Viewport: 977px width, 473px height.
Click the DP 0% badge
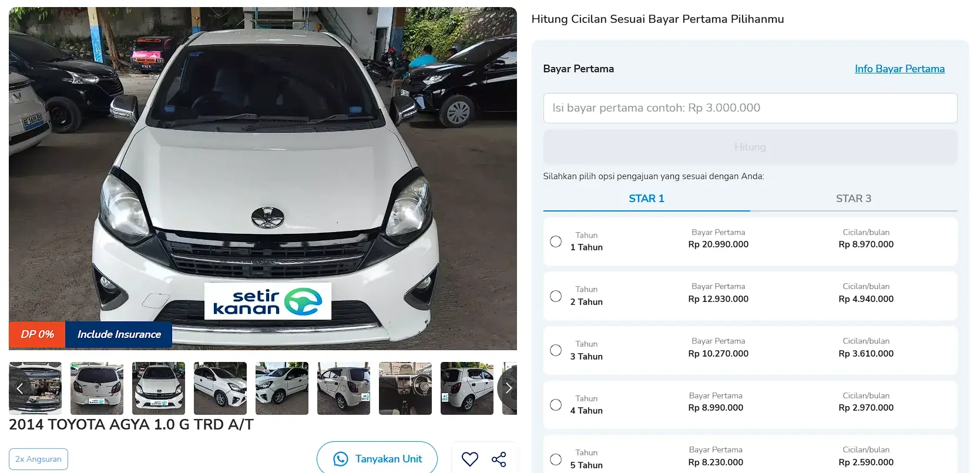tap(37, 334)
